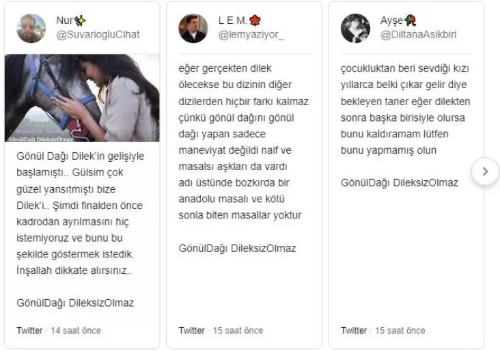
Task: Click the L E M. display name
Action: (x=233, y=20)
